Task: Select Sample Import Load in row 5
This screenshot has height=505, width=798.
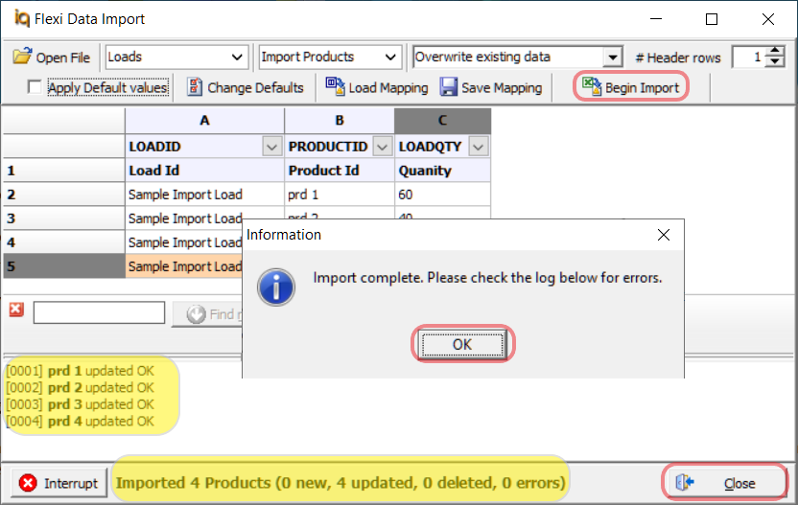Action: click(x=184, y=266)
